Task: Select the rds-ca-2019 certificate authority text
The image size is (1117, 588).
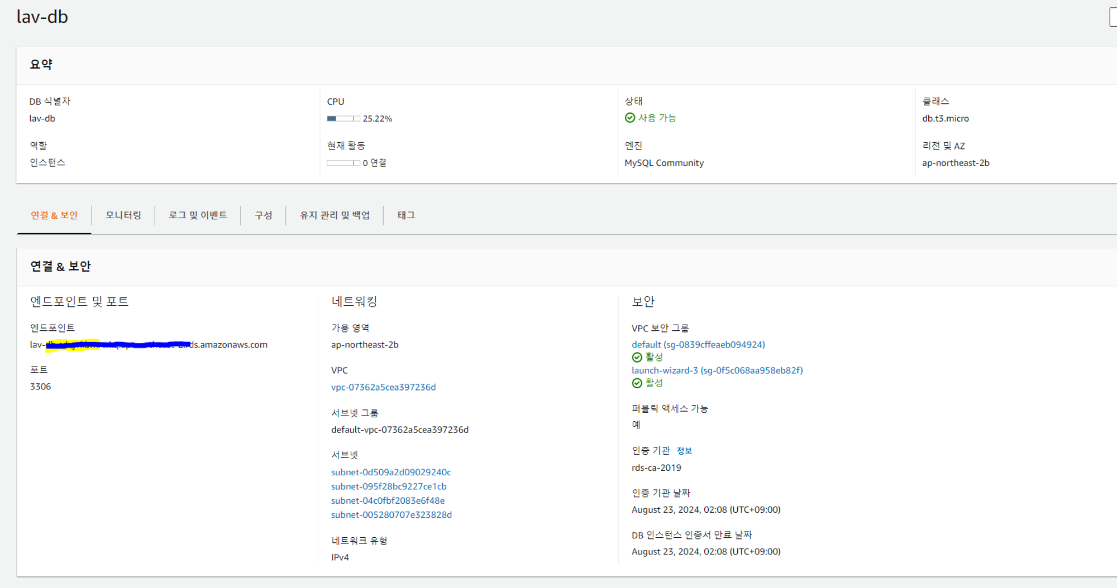Action: (x=656, y=467)
